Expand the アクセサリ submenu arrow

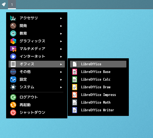pyautogui.click(x=61, y=18)
